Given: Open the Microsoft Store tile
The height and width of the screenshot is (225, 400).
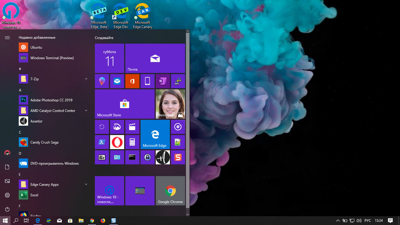Looking at the screenshot, I should [x=125, y=104].
